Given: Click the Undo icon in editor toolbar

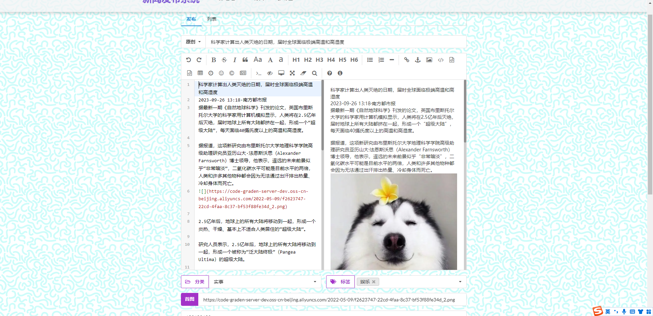Looking at the screenshot, I should (188, 60).
